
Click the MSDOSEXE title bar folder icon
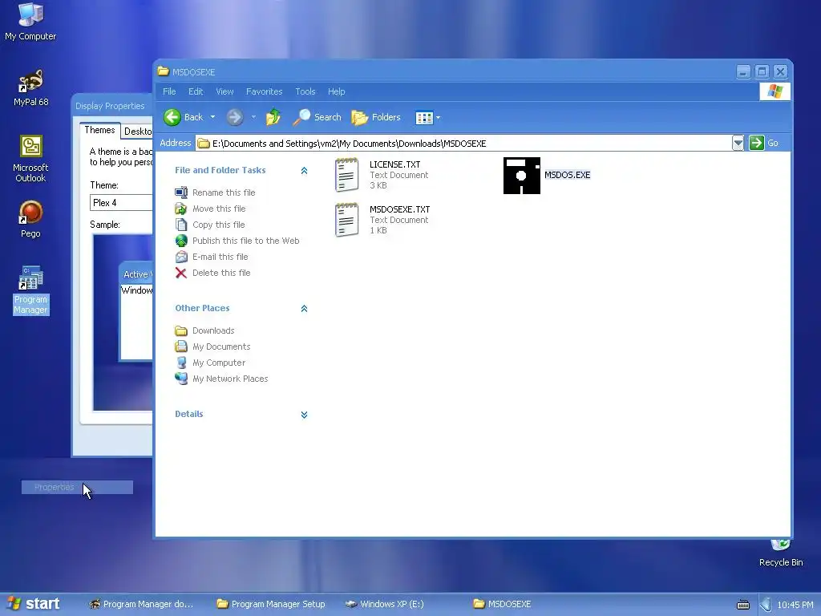tap(164, 71)
